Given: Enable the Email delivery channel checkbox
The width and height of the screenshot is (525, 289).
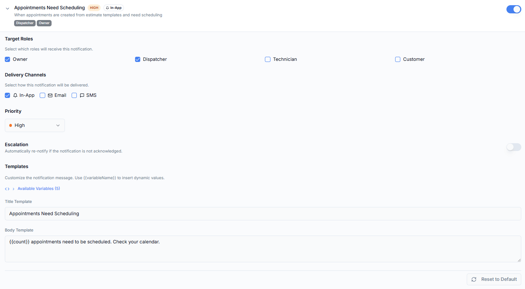Looking at the screenshot, I should coord(42,95).
